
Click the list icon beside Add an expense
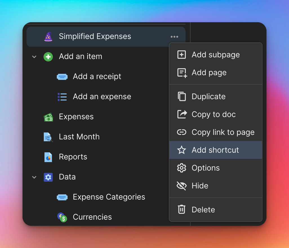pos(62,97)
